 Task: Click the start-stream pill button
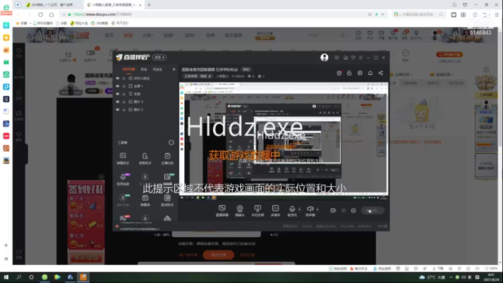372,211
